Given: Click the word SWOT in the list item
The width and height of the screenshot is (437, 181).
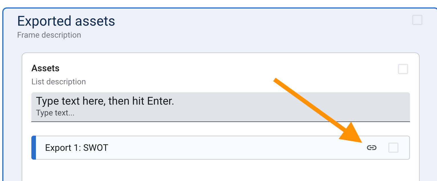Looking at the screenshot, I should tap(95, 148).
